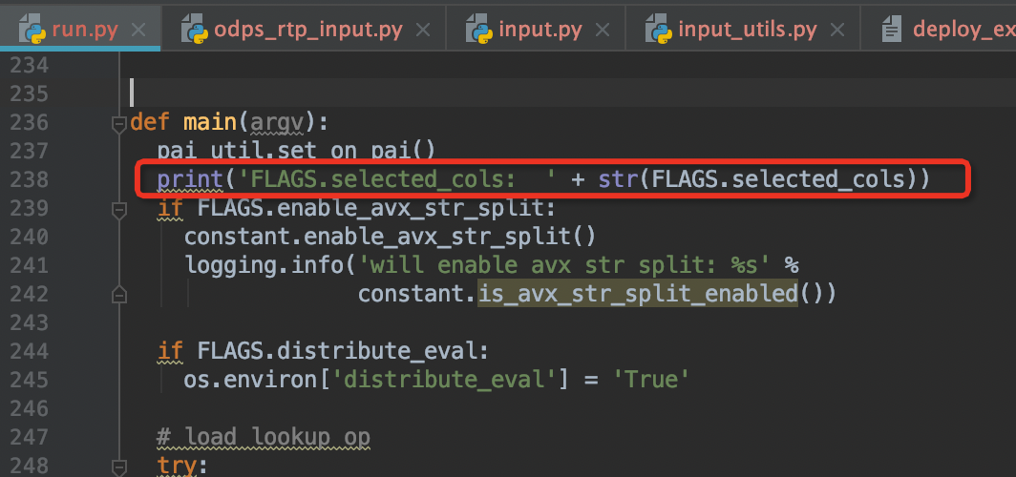Open the odps_rtp_input.py tab
Screen dimensions: 1016x477
click(x=304, y=27)
